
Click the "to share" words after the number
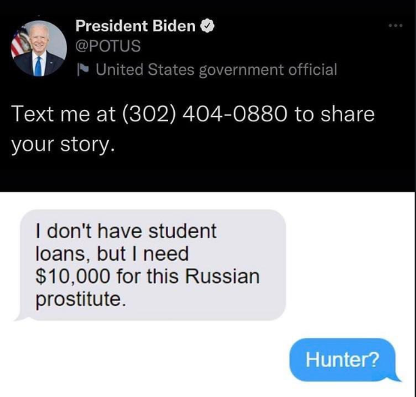click(x=334, y=114)
